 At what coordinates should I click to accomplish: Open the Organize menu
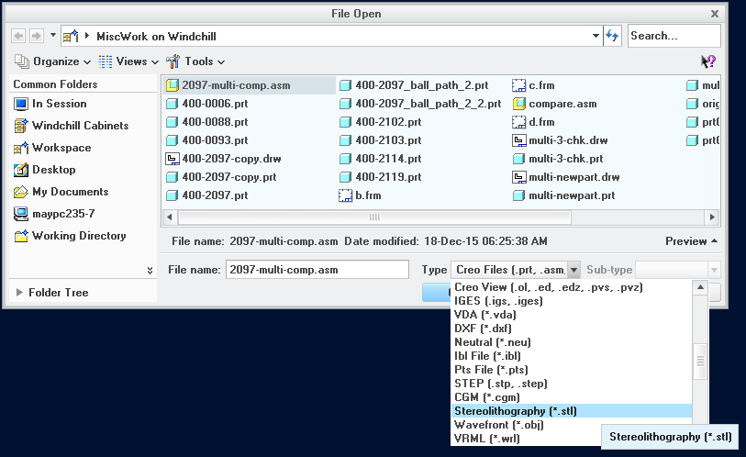click(52, 61)
